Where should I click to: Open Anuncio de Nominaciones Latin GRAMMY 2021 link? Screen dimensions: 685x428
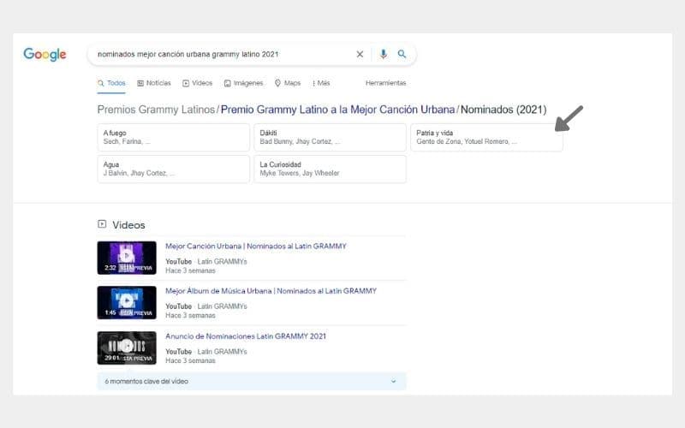click(x=246, y=336)
